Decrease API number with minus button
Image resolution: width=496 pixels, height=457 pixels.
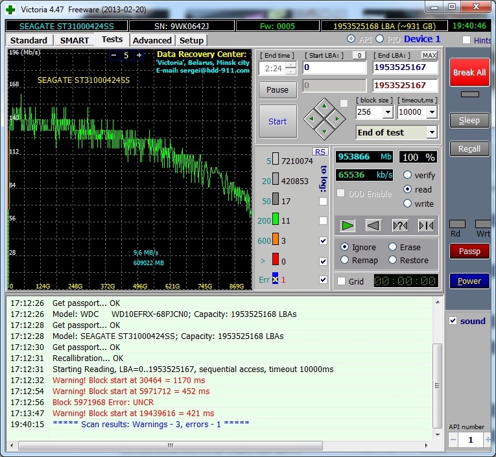[453, 439]
